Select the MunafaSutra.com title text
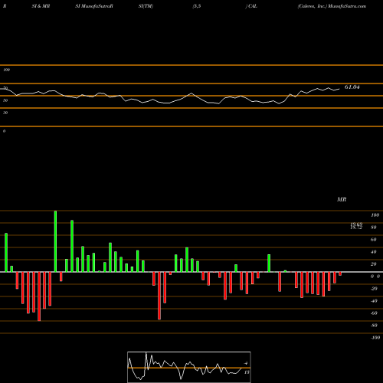Viewport: 383px width, 383px height. coord(347,6)
